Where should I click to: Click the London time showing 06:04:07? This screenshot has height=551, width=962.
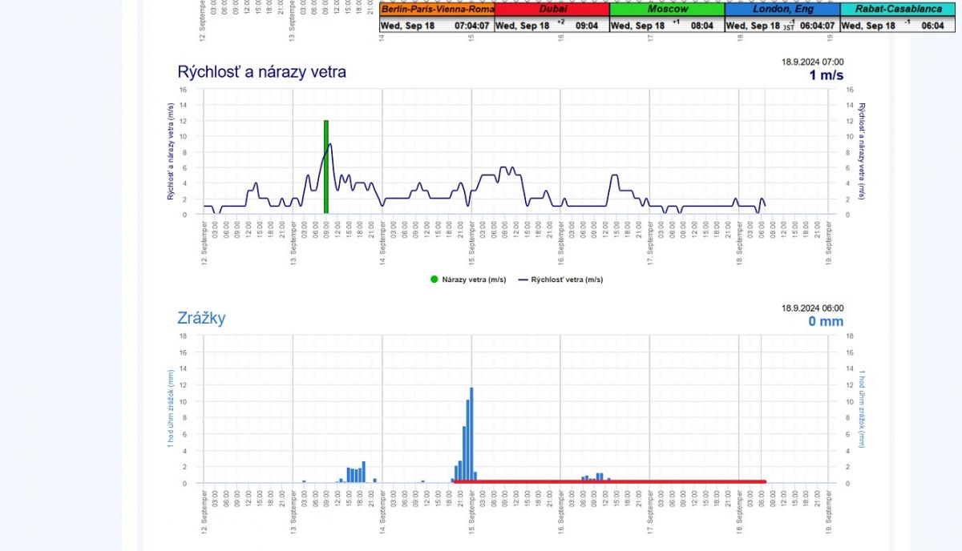click(817, 26)
